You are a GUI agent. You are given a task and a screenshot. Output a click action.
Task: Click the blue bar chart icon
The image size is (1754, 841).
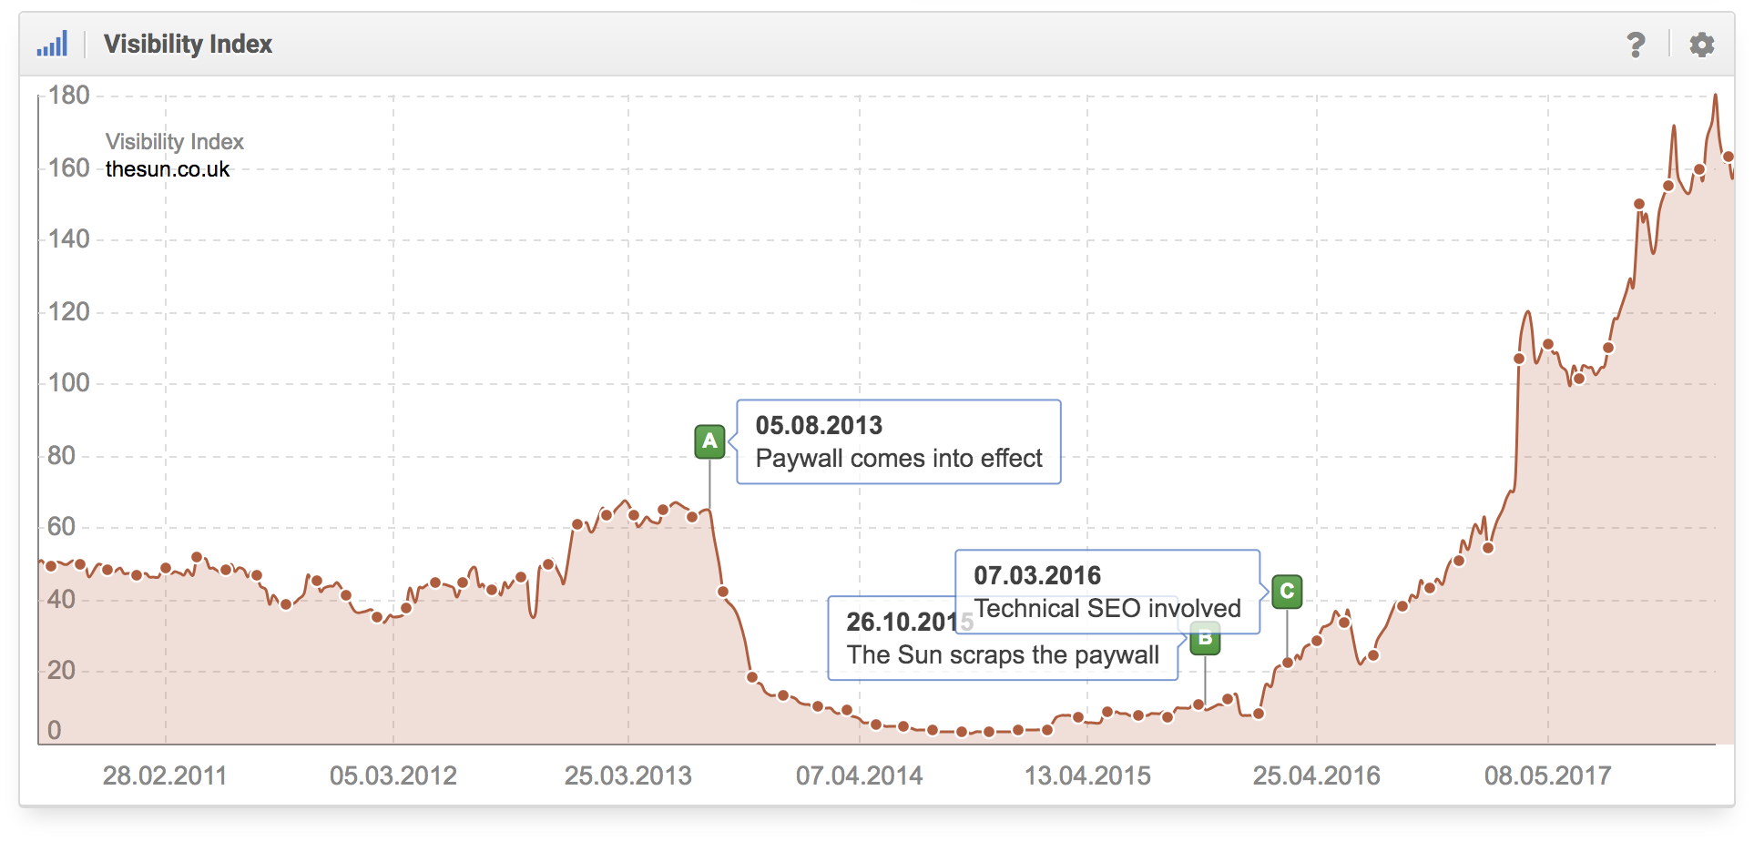coord(52,44)
